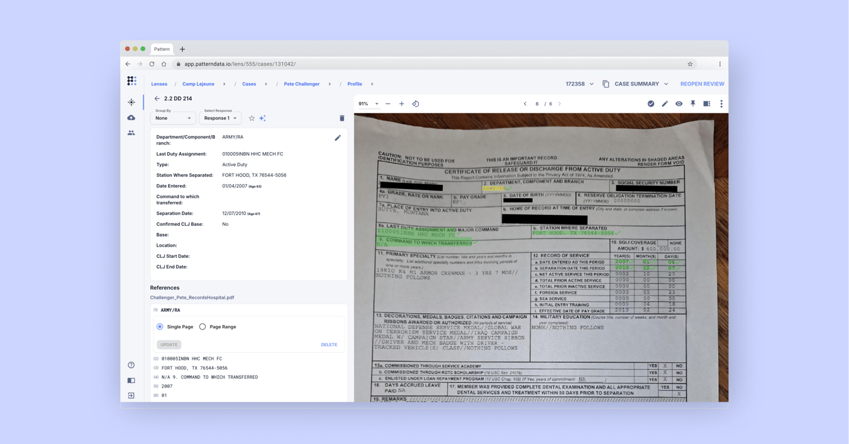Select reference (1) ARMY/RA

coord(170,310)
